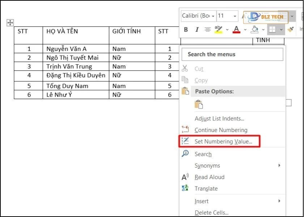This screenshot has width=304, height=217.
Task: Toggle Italic in the mini toolbar
Action: click(x=197, y=30)
